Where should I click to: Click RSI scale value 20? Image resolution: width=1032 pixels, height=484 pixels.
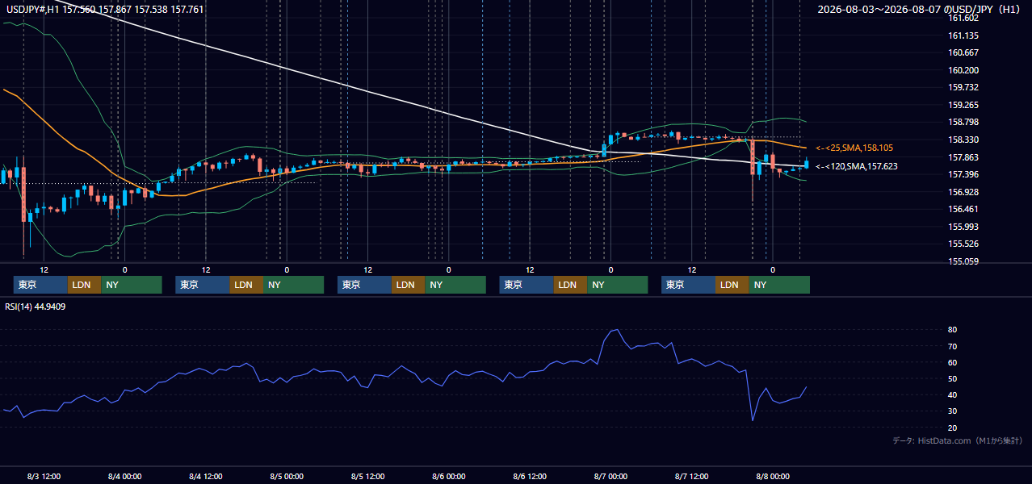coord(952,428)
